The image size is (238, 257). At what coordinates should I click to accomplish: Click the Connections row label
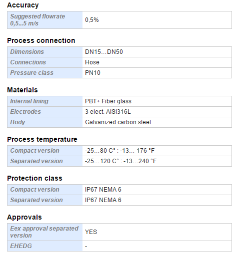coord(28,62)
